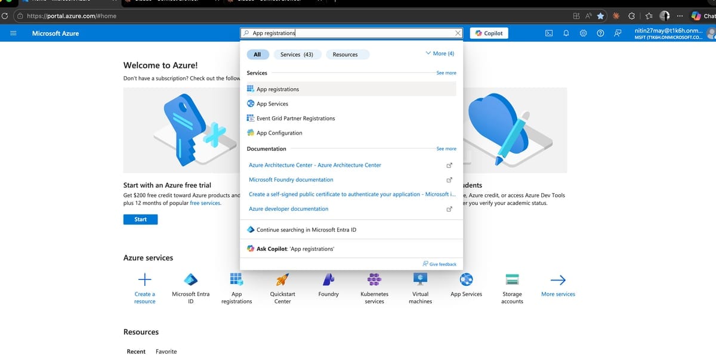The image size is (716, 355).
Task: Open the Virtual machines icon
Action: tap(420, 279)
